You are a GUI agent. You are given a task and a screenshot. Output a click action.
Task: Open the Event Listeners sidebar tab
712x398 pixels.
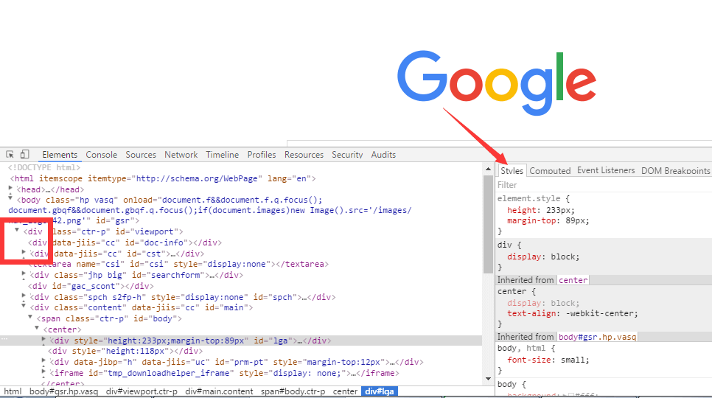click(606, 170)
